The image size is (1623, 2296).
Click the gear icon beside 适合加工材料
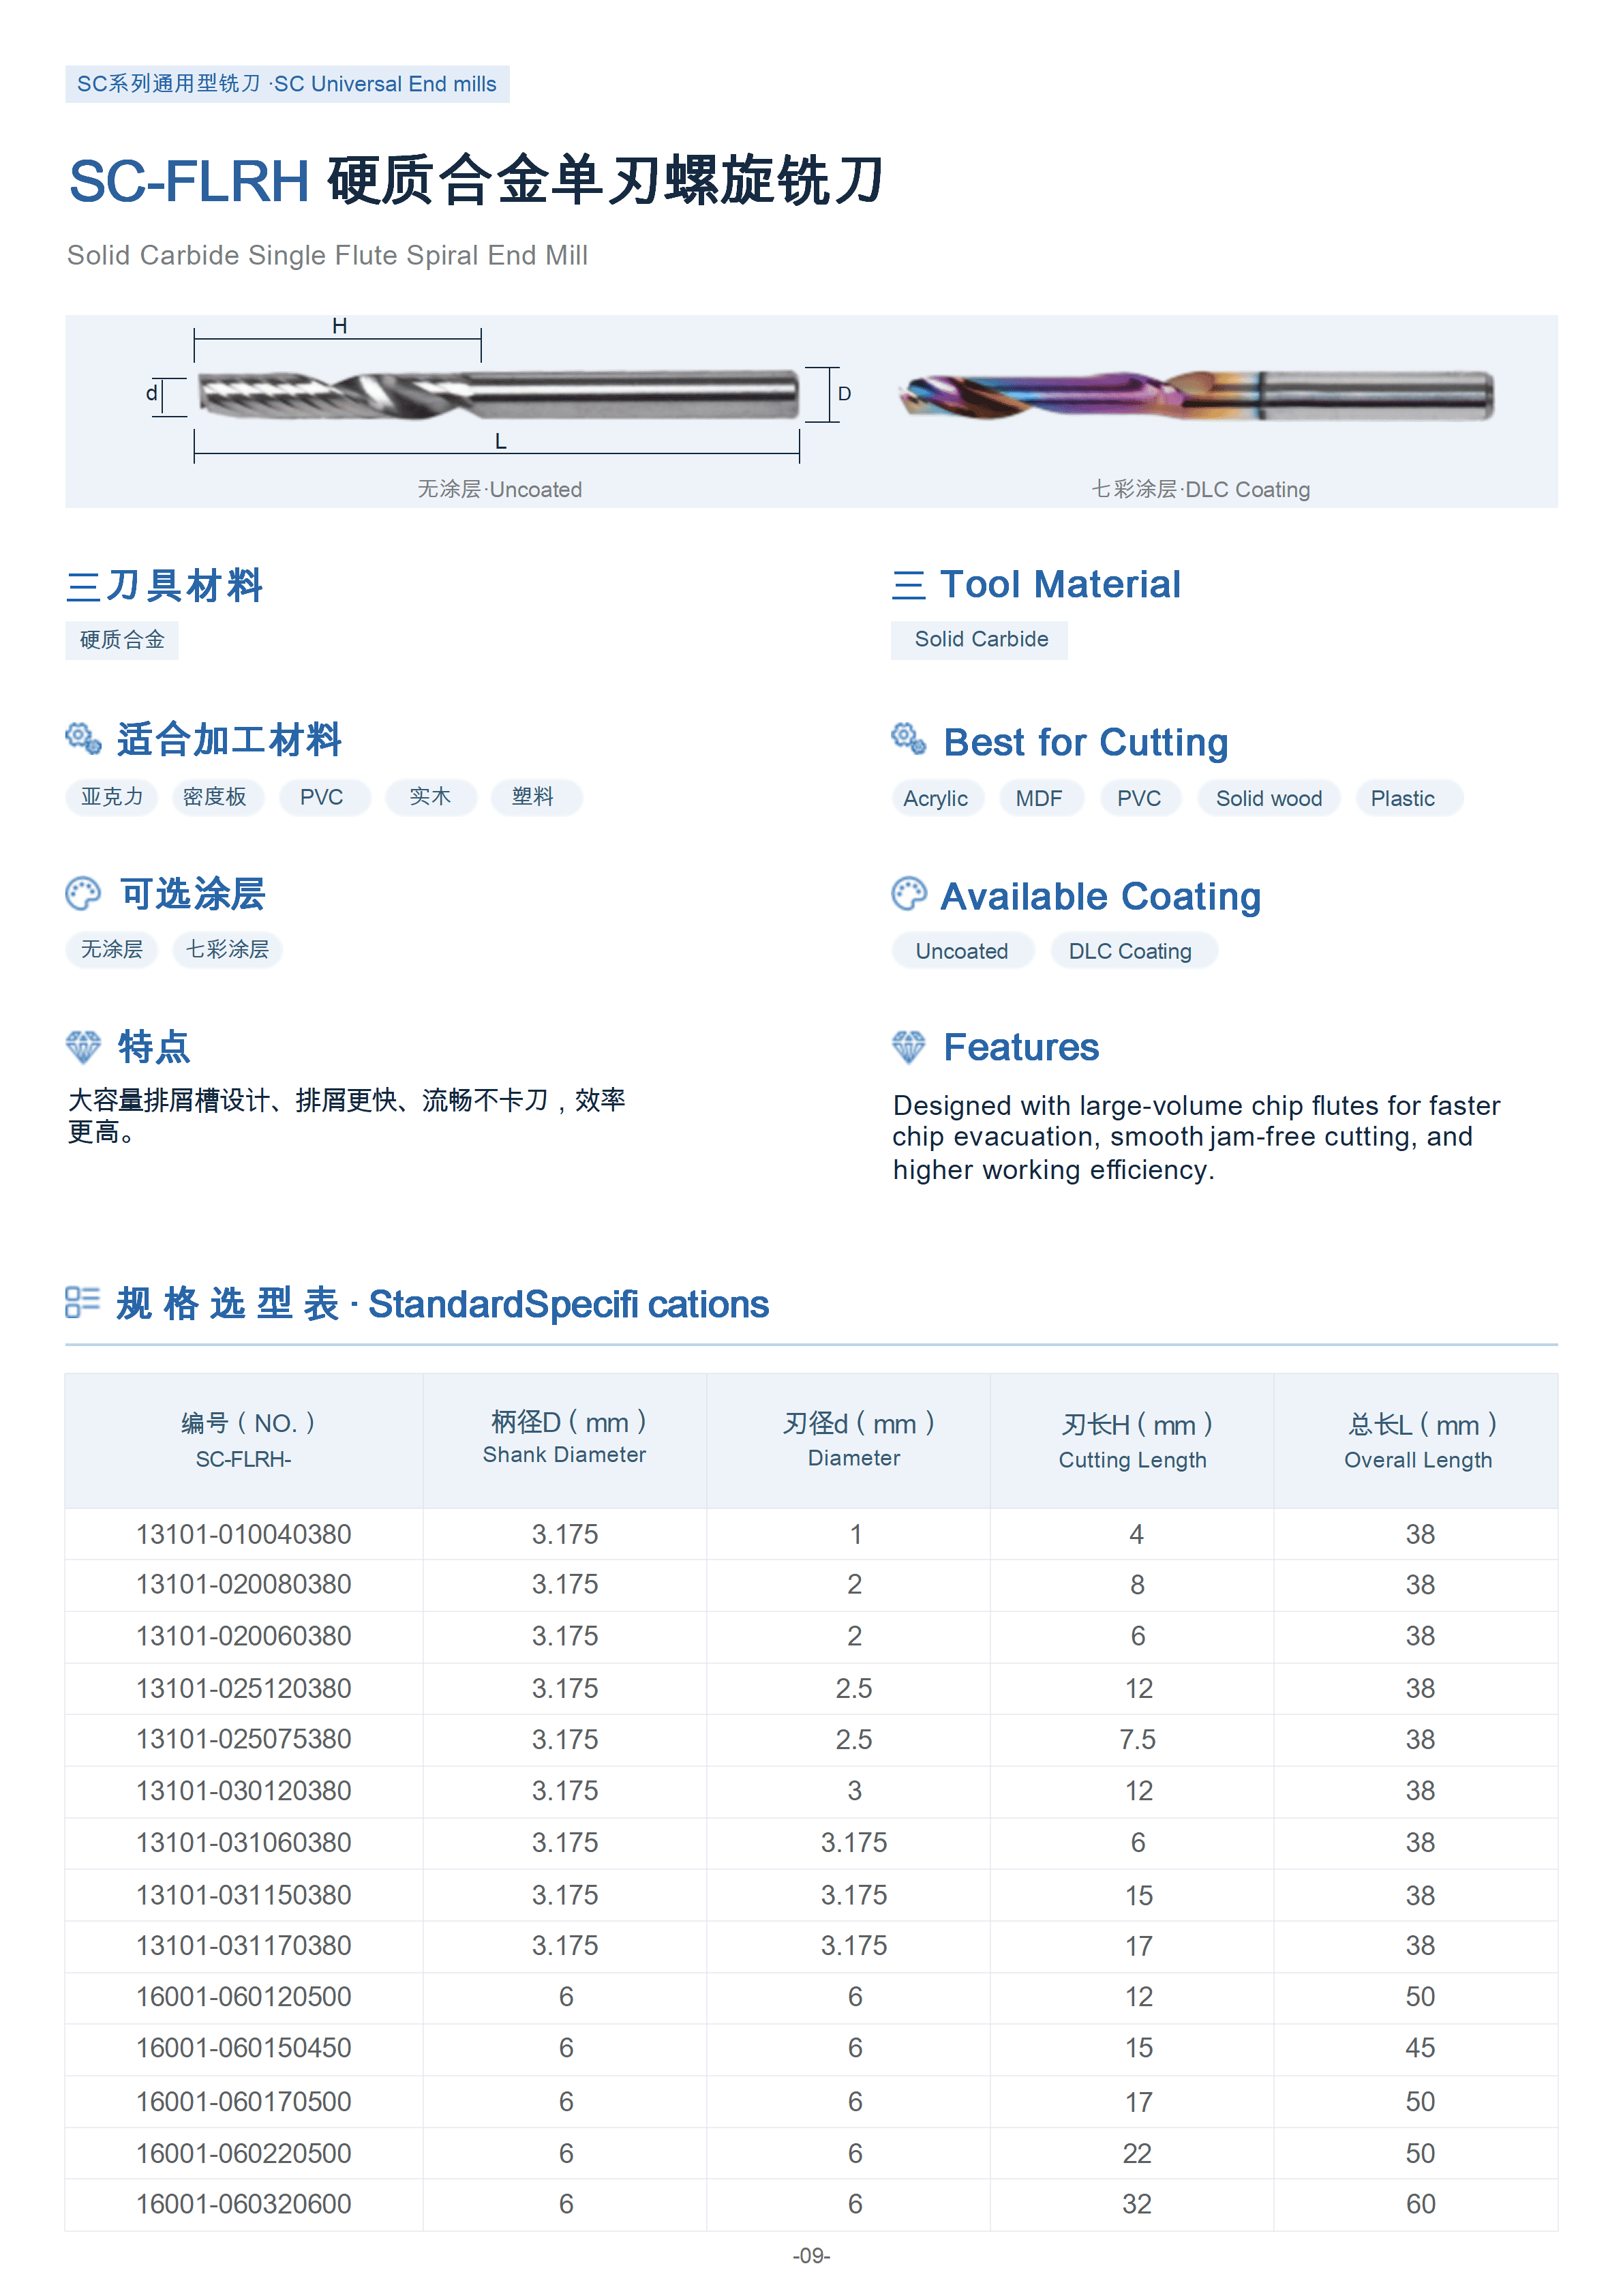click(83, 738)
